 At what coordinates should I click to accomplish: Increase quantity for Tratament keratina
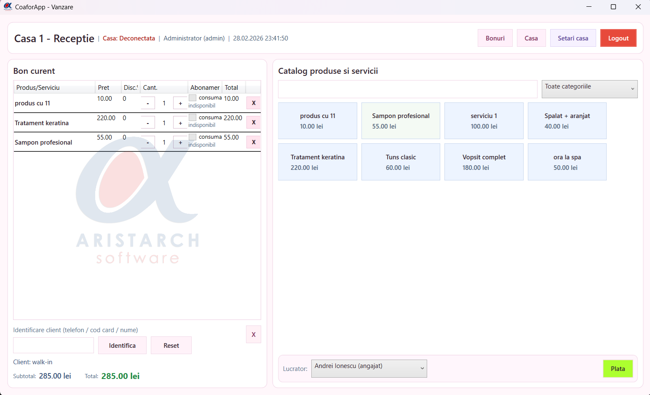point(180,123)
